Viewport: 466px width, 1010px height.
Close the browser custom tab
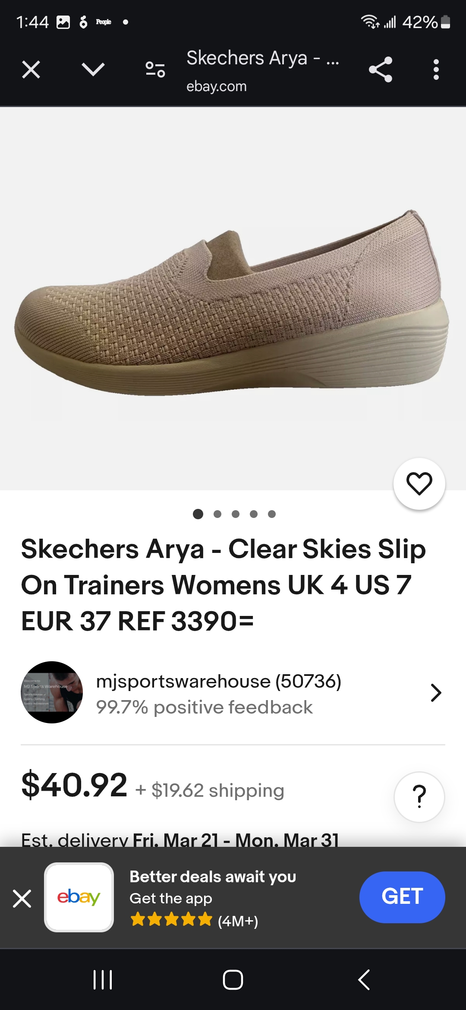31,69
